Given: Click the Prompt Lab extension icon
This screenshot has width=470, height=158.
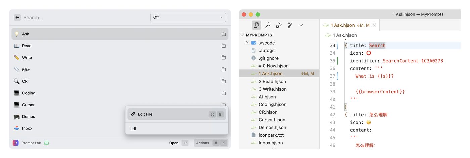Looking at the screenshot, I should click(x=16, y=143).
